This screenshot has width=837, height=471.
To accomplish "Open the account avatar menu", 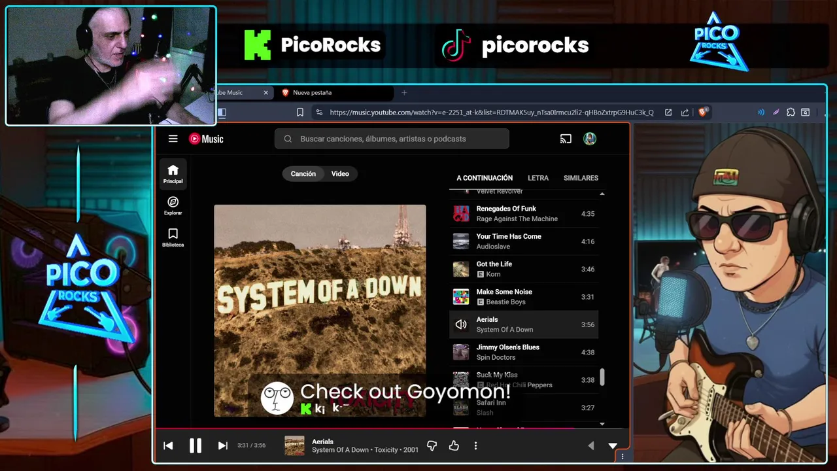I will click(x=590, y=139).
